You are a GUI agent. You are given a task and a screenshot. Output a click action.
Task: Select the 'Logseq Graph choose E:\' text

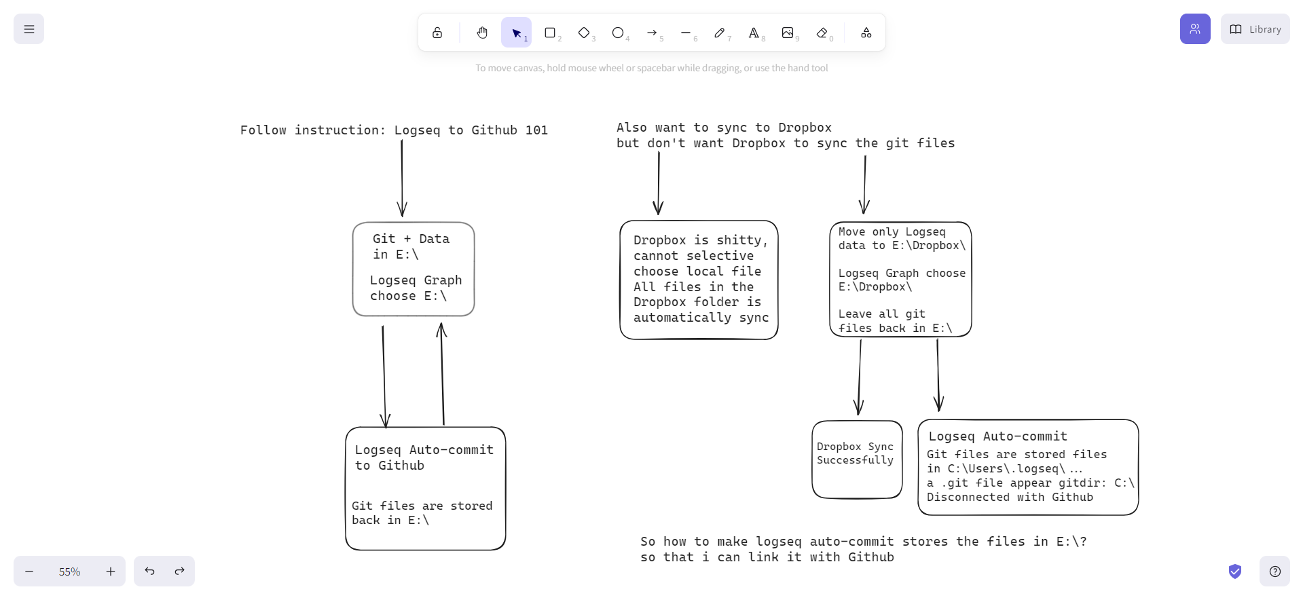click(416, 288)
